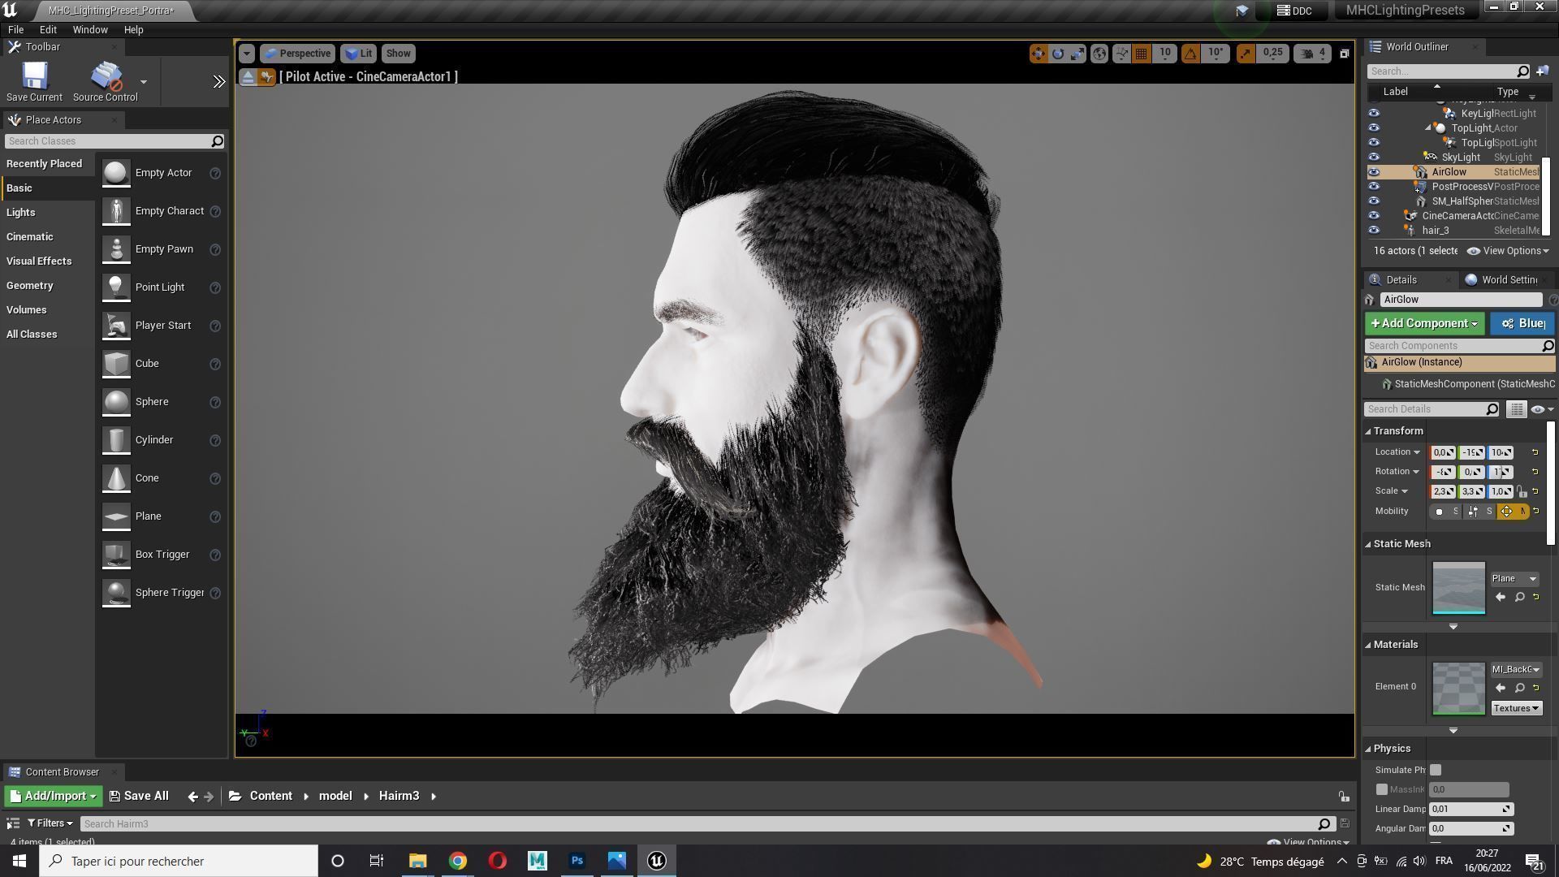This screenshot has width=1559, height=877.
Task: Select the Point Light actor
Action: (161, 287)
